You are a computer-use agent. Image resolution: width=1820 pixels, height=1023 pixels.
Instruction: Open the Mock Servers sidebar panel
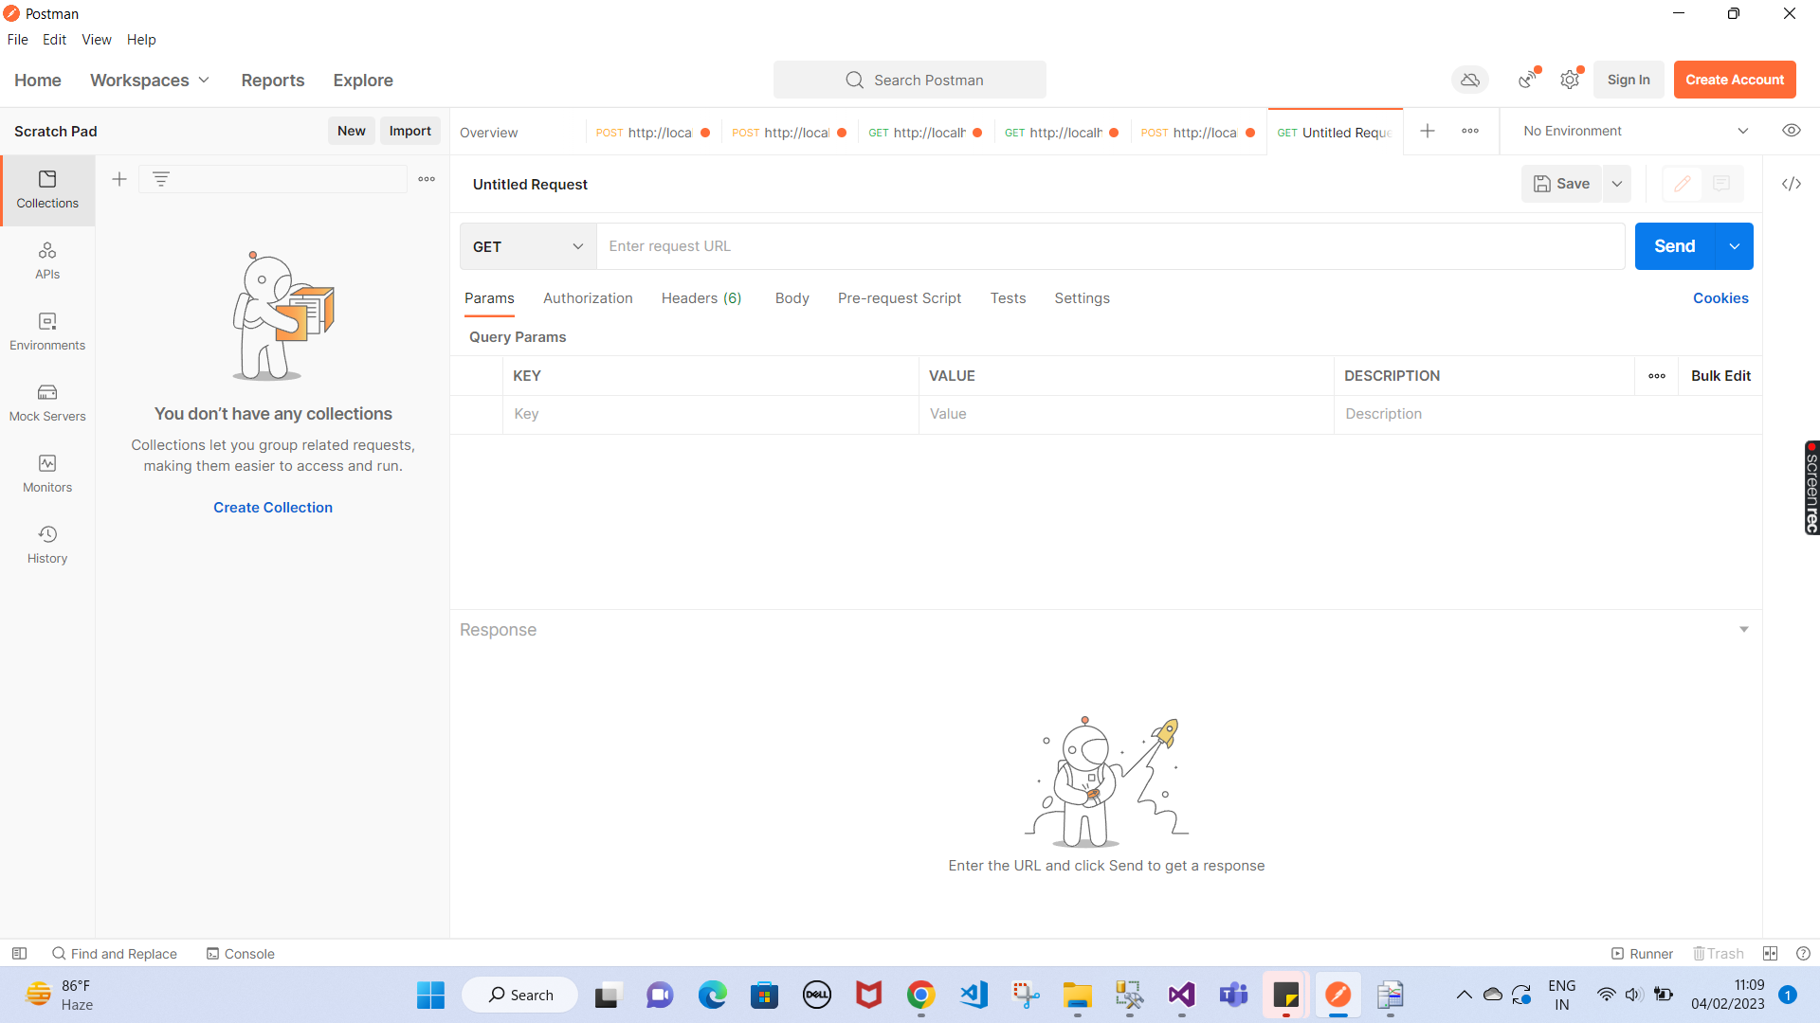(x=47, y=403)
